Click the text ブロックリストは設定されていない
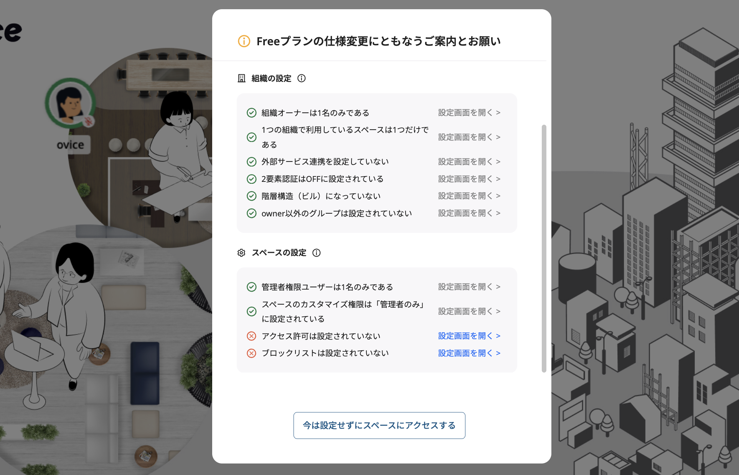Screen dimensions: 739x475 click(325, 353)
